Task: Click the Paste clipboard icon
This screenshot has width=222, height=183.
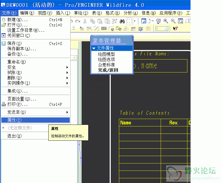Action: click(100, 21)
